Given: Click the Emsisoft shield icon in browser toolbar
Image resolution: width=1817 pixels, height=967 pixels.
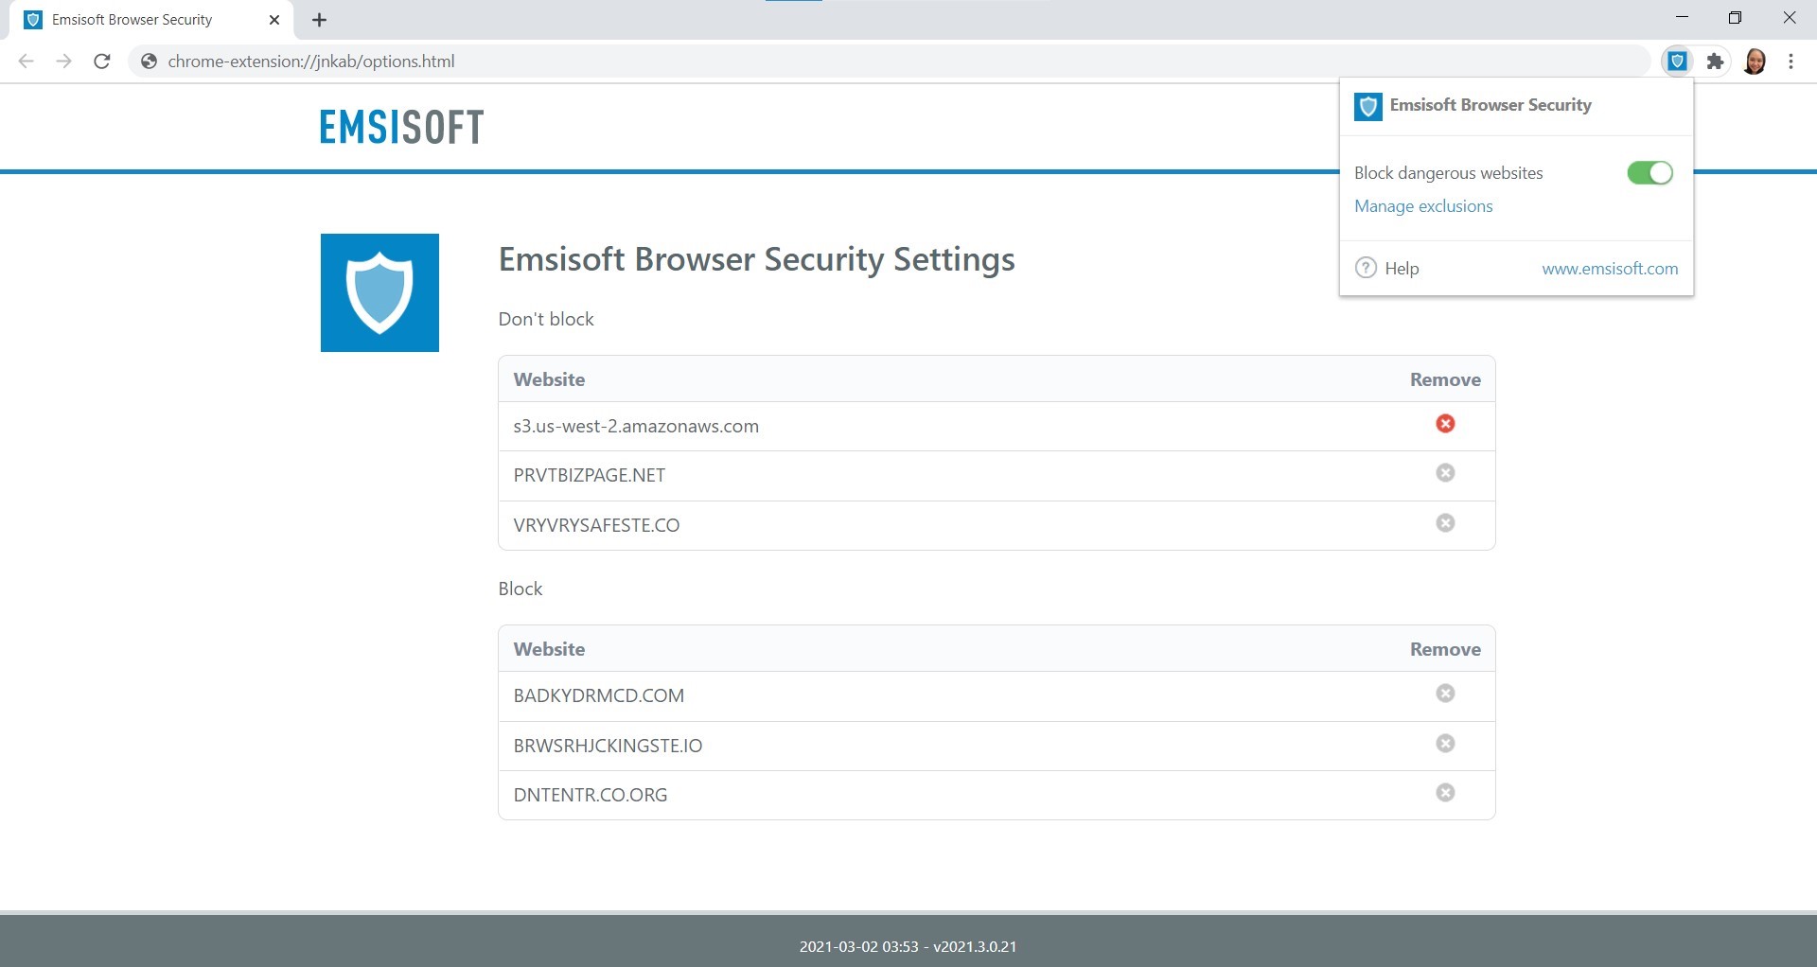Looking at the screenshot, I should pyautogui.click(x=1677, y=61).
